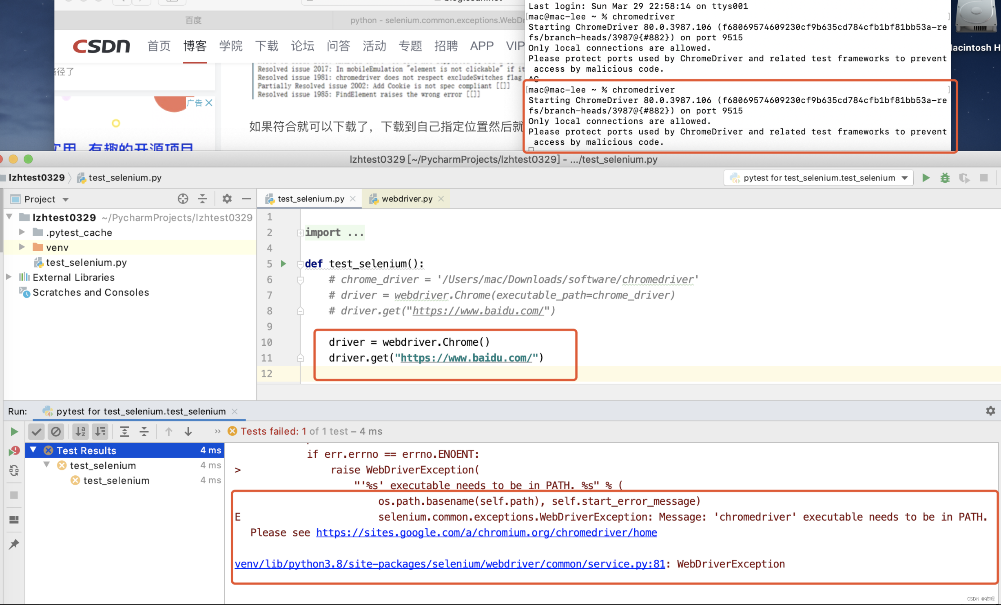Rerun tests with Run panel play icon
Viewport: 1001px width, 605px height.
(14, 431)
